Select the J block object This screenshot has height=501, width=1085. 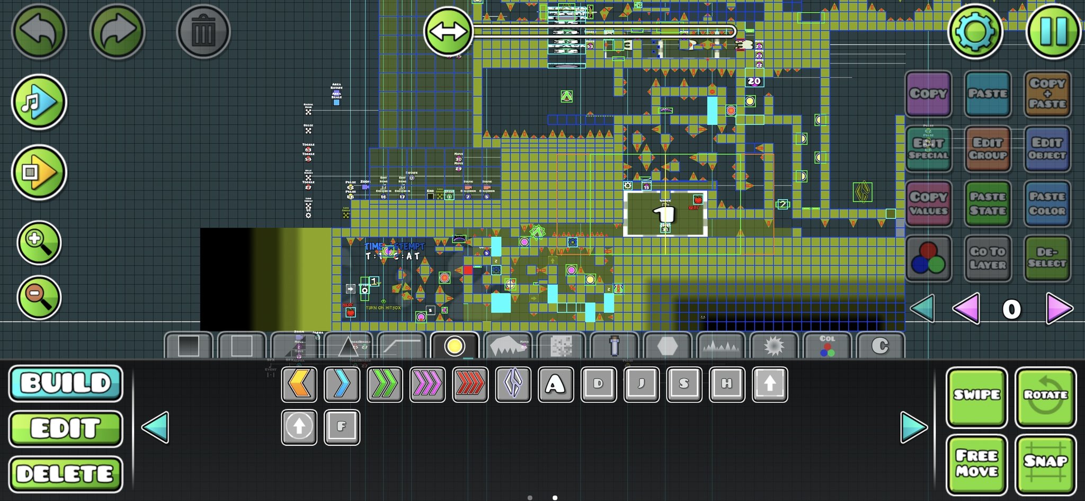(642, 384)
